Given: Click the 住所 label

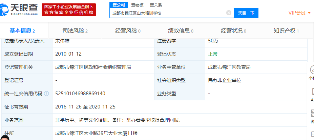Looking at the screenshot, I should coord(9,133).
